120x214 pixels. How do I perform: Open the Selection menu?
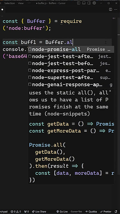[10, 3]
